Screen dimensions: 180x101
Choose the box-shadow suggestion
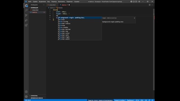tap(80, 27)
